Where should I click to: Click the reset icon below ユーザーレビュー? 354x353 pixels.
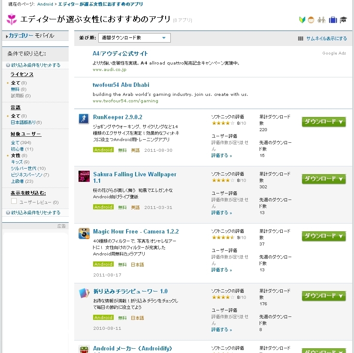(x=8, y=212)
